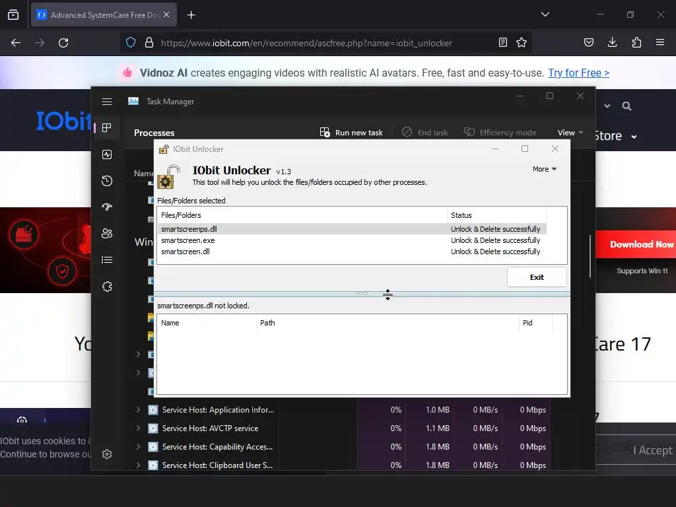The width and height of the screenshot is (676, 507).
Task: Open Task Manager settings gear icon
Action: 107,454
